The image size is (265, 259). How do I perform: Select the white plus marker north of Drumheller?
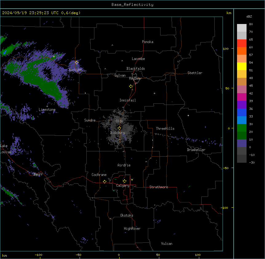click(x=188, y=115)
